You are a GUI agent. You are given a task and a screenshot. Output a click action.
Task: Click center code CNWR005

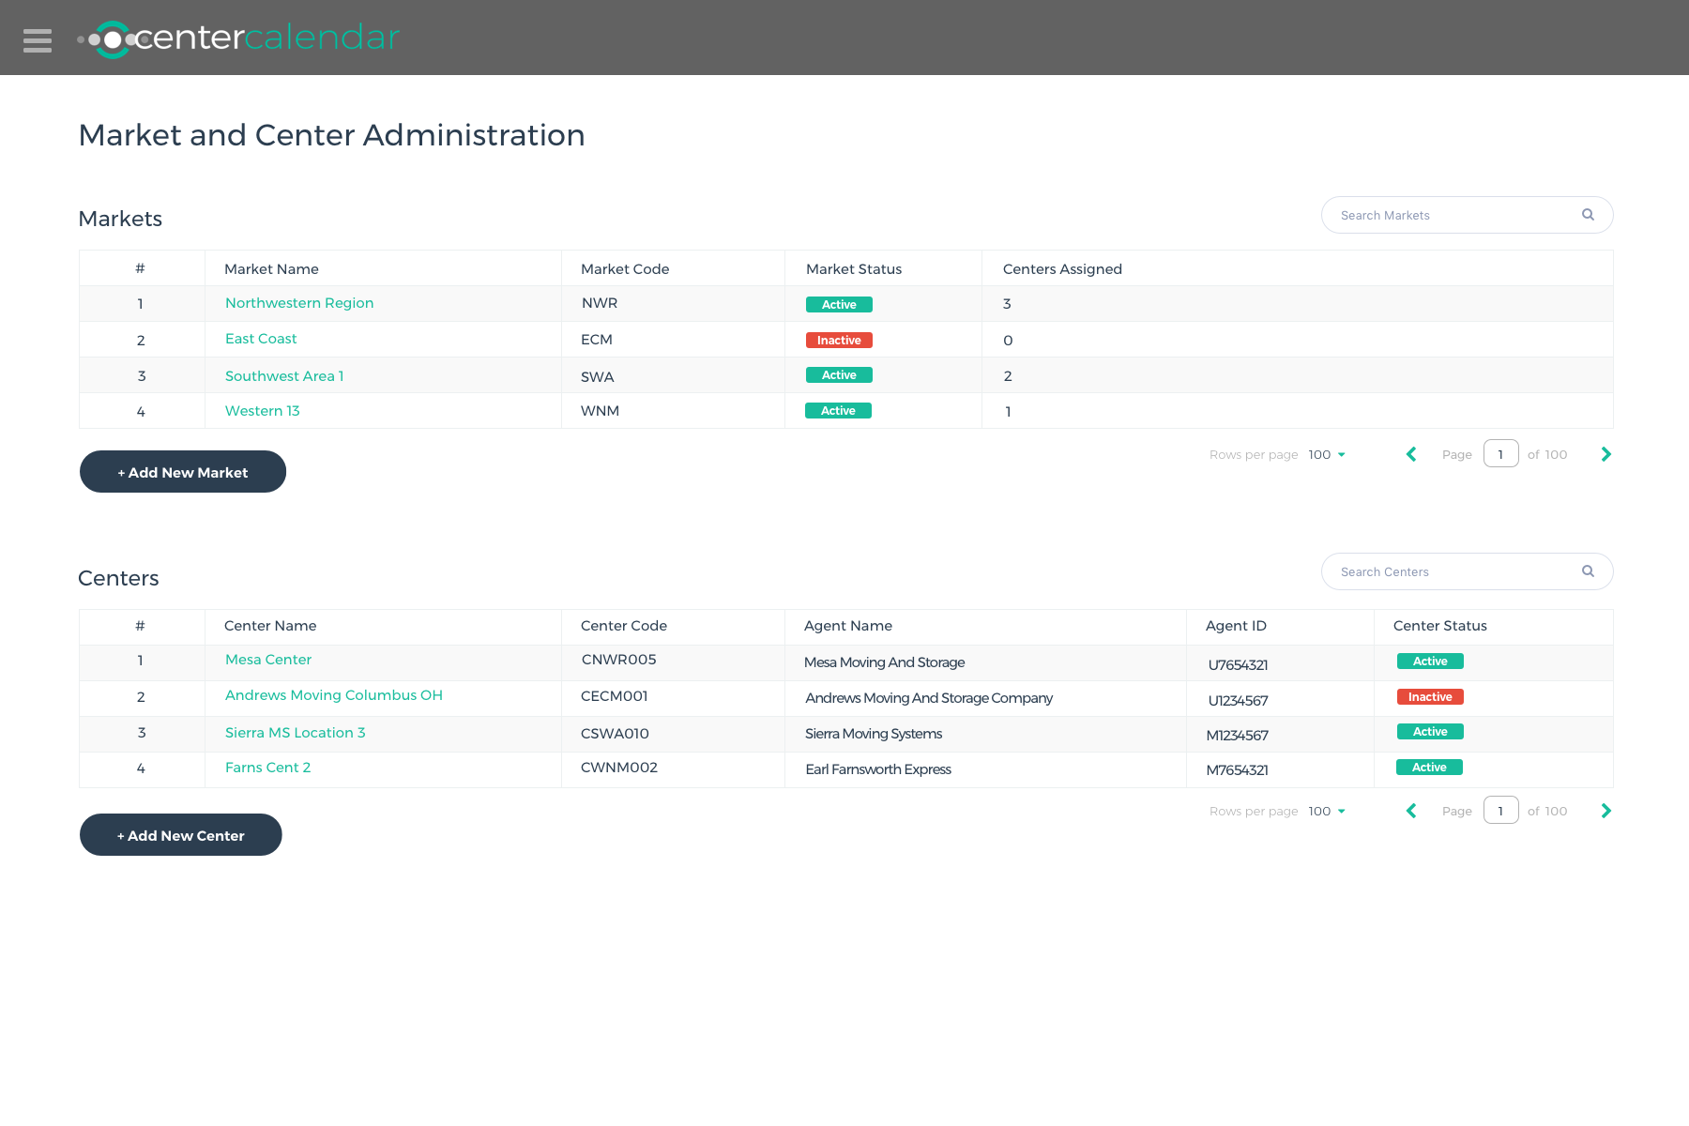click(x=619, y=660)
